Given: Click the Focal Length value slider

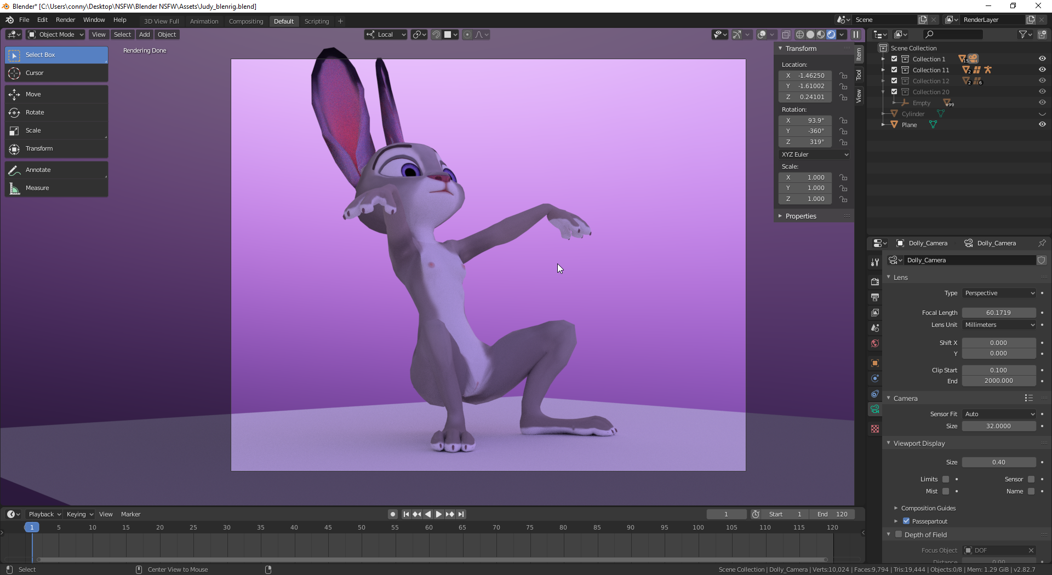Looking at the screenshot, I should point(998,313).
